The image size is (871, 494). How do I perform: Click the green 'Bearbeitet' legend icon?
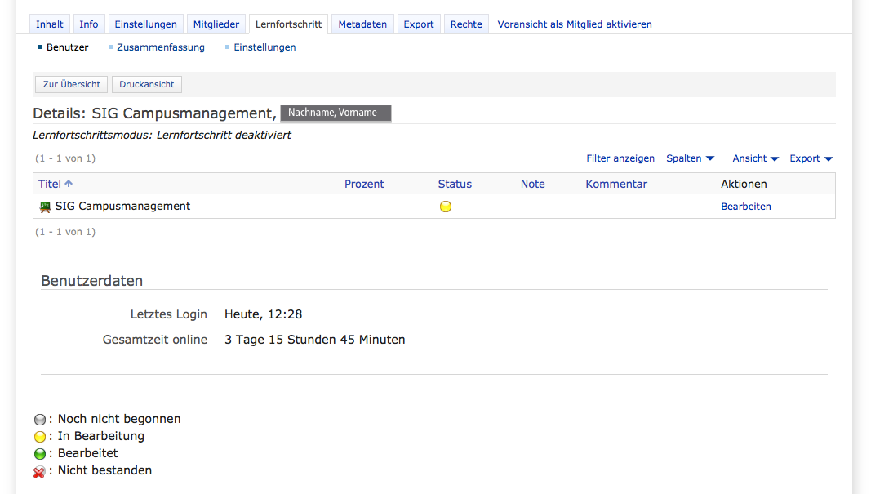click(39, 454)
